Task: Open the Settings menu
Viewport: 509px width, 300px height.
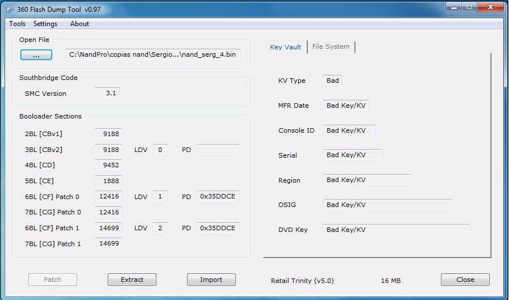Action: [x=45, y=24]
